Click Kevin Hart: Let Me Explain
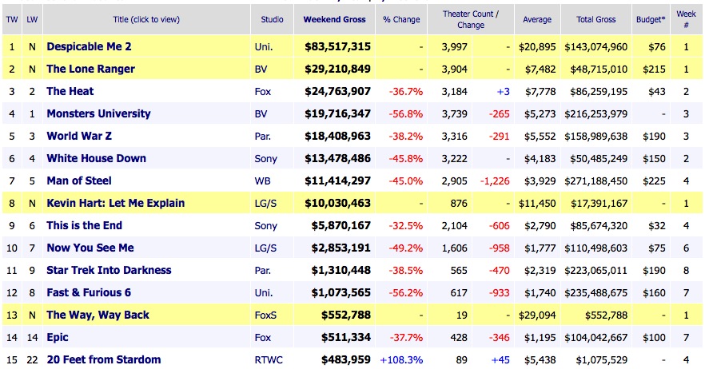Image resolution: width=705 pixels, height=369 pixels. 115,203
